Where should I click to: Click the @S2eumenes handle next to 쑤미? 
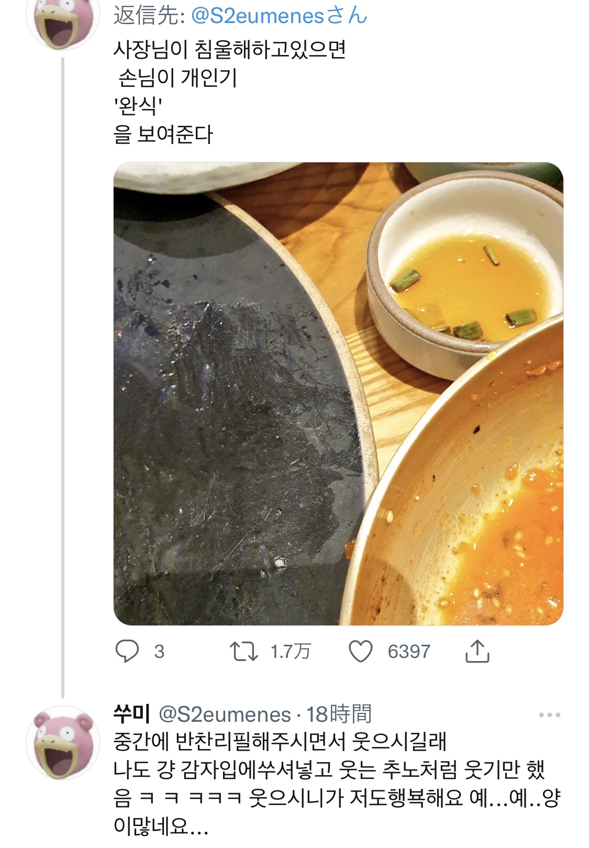[x=224, y=714]
